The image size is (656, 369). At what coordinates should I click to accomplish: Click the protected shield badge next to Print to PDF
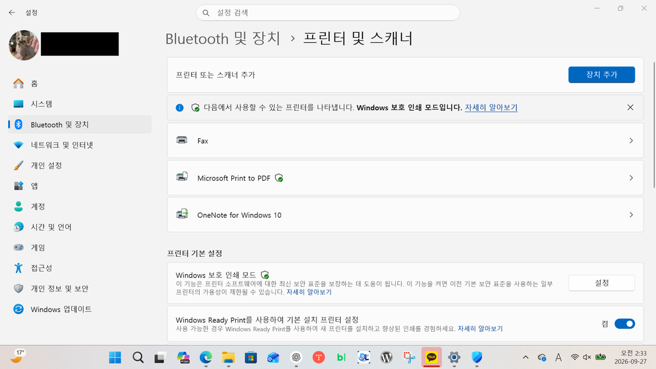click(x=279, y=178)
